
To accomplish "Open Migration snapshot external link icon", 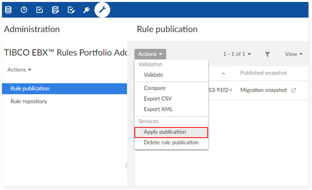I will pos(294,90).
